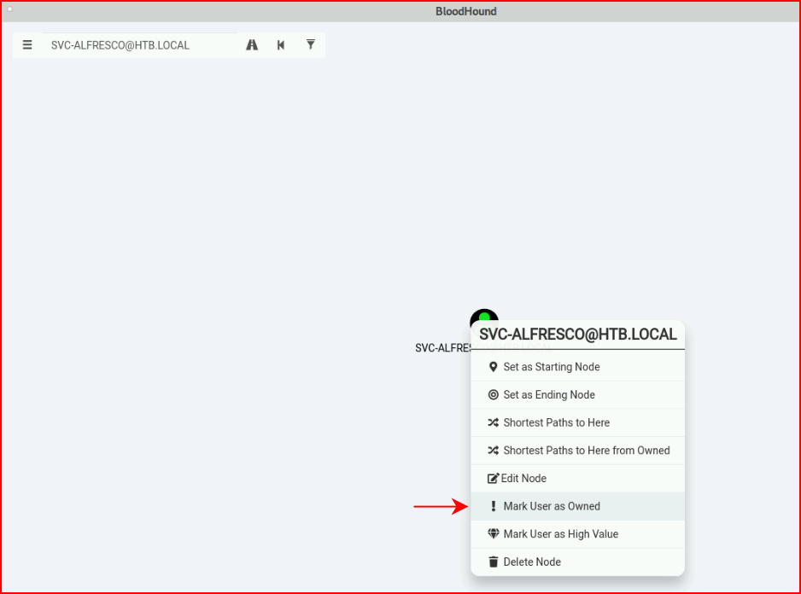801x594 pixels.
Task: Mark User as Owned
Action: [x=577, y=506]
